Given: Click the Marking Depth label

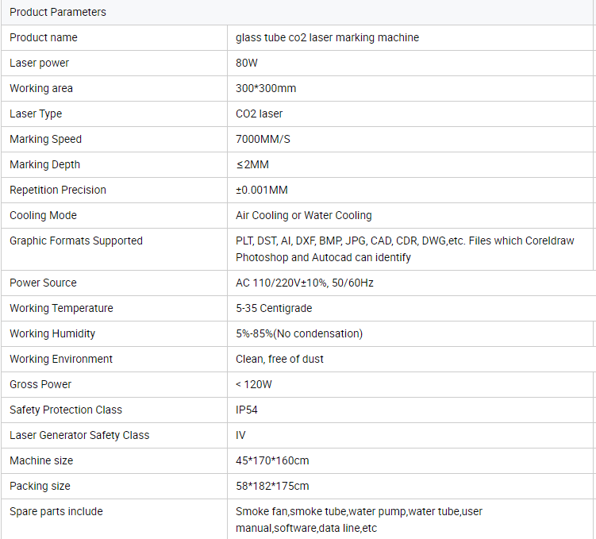Looking at the screenshot, I should point(44,164).
